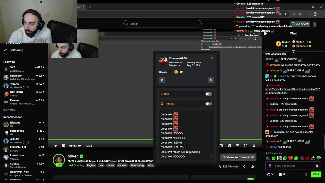This screenshot has width=325, height=183.
Task: Click the 825 Viewers count
Action: coord(229,167)
